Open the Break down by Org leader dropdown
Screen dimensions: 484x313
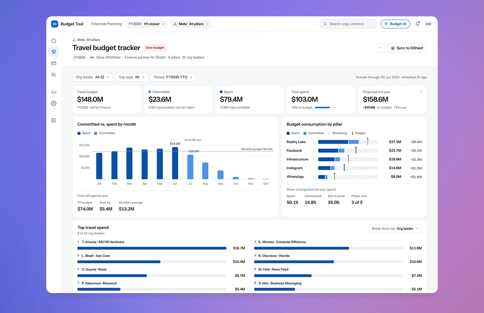[x=395, y=229]
